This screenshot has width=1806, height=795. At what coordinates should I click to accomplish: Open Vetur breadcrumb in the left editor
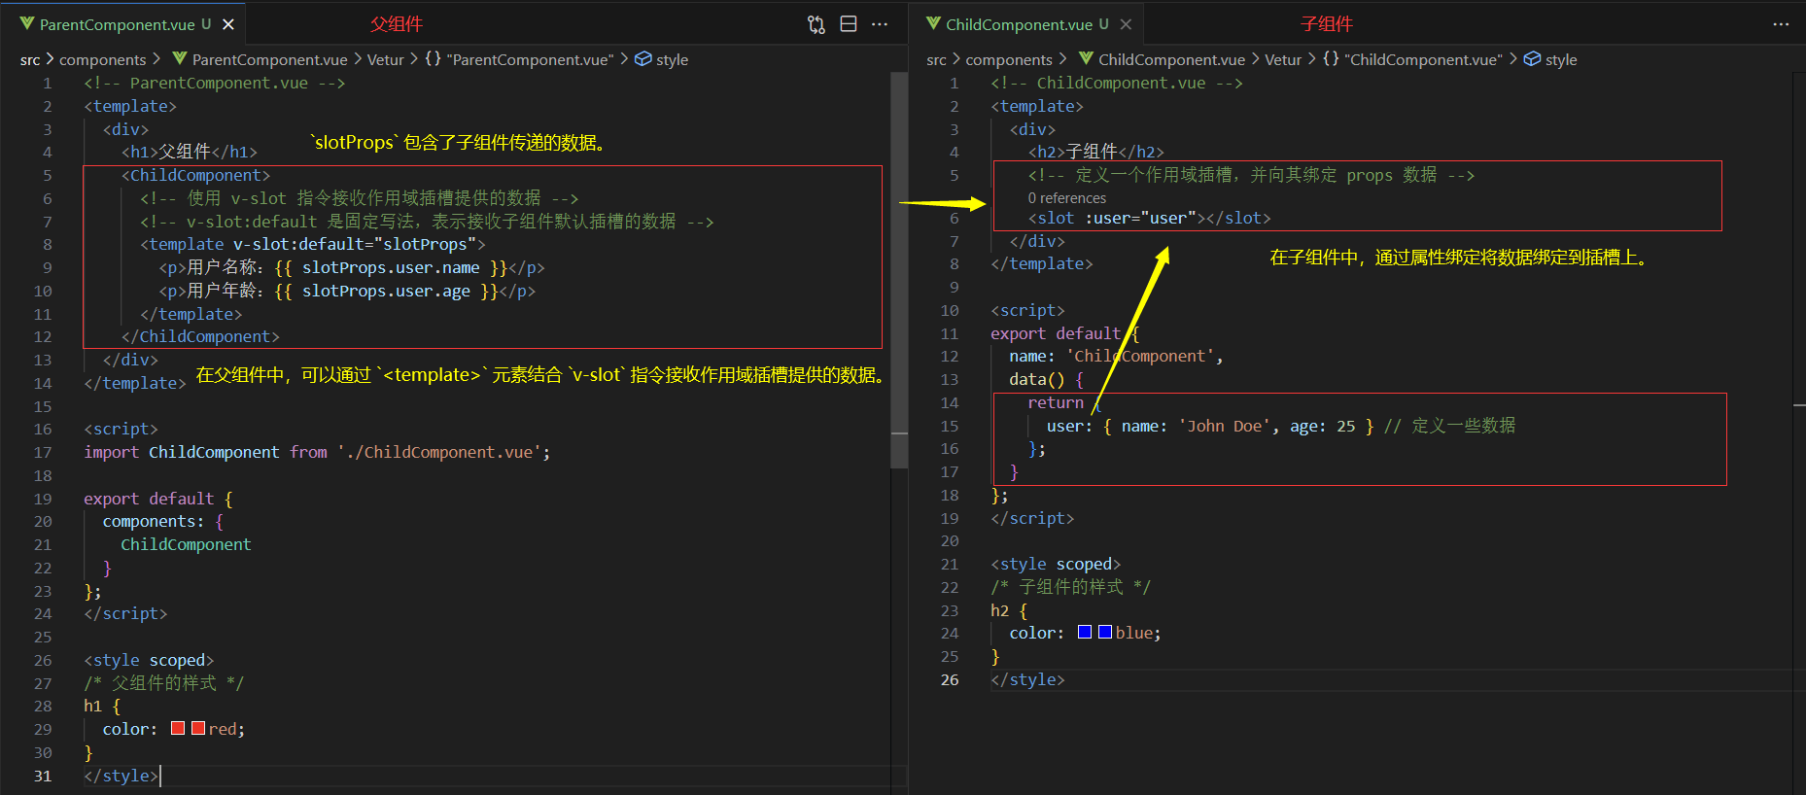(x=385, y=59)
